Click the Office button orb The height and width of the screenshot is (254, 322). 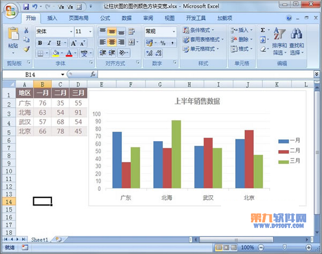[11, 11]
